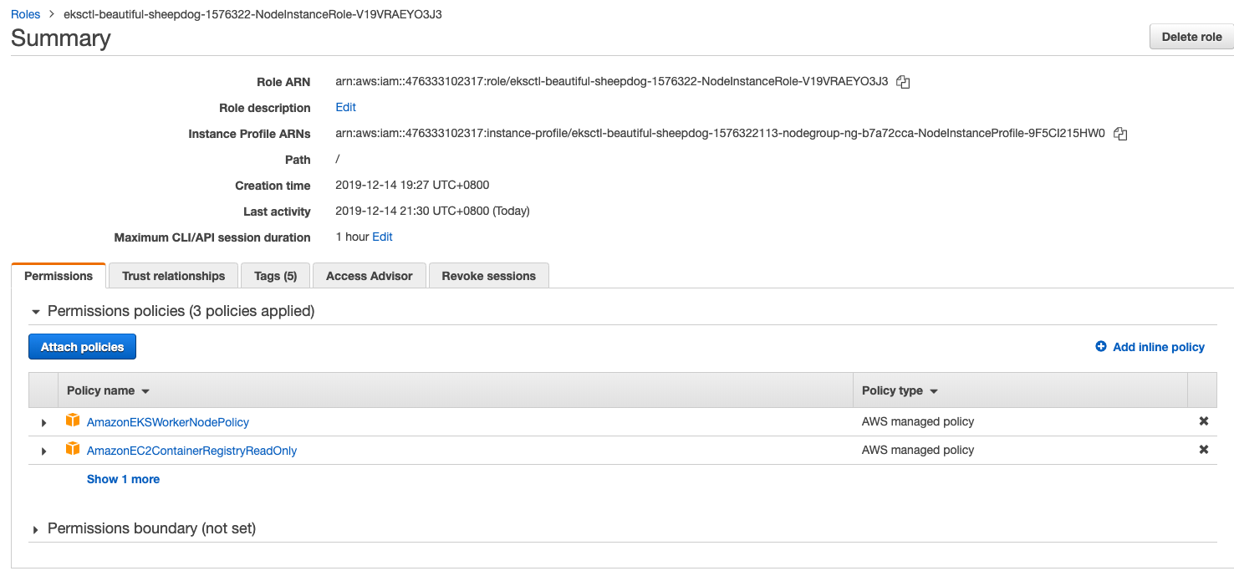1234x571 pixels.
Task: Open the AmazonEKSWorkerNodePolicy policy link
Action: pyautogui.click(x=168, y=422)
